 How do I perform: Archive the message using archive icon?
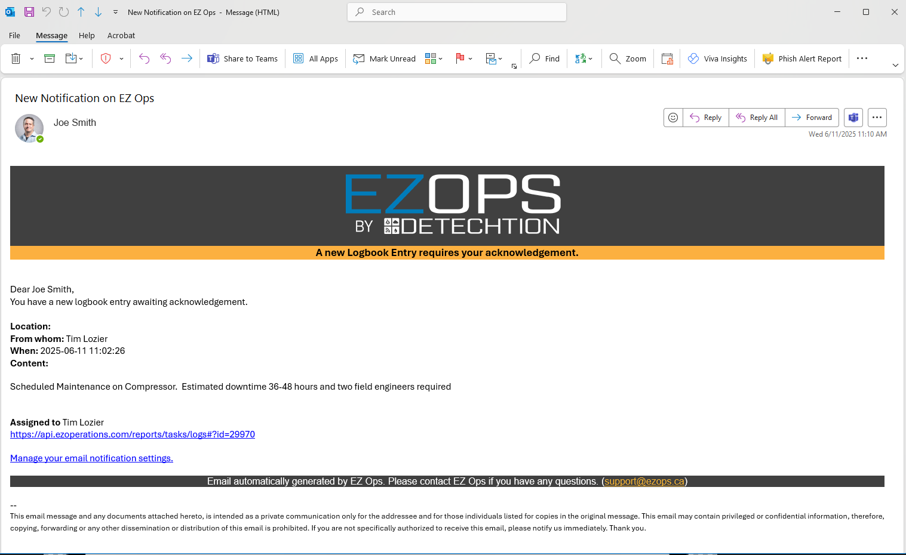tap(50, 58)
